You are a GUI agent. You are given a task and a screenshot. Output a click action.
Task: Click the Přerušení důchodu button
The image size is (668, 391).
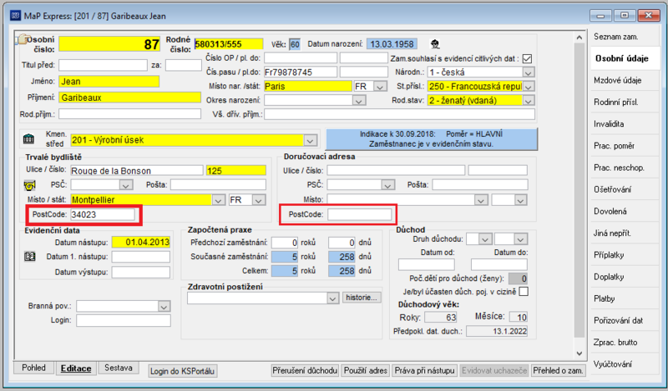[x=305, y=371]
